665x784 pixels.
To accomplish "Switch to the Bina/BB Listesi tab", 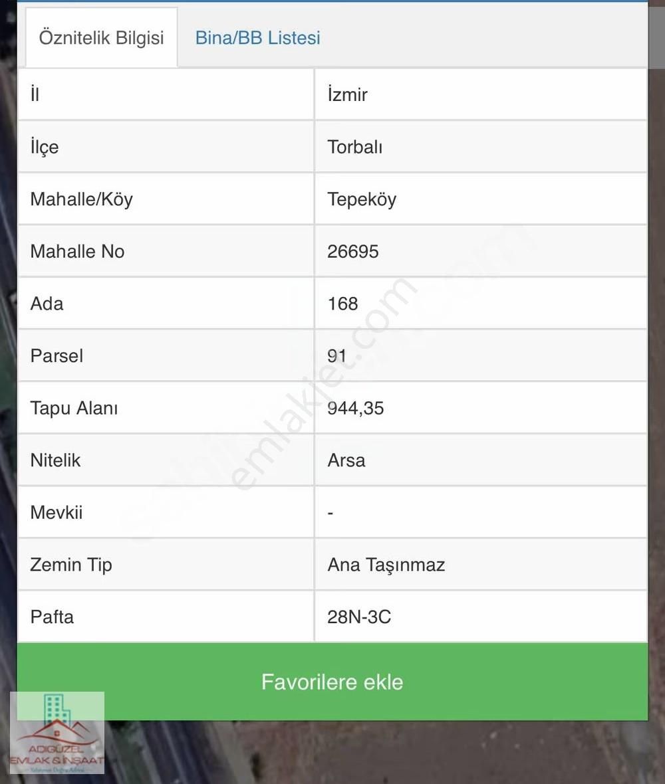I will click(257, 38).
